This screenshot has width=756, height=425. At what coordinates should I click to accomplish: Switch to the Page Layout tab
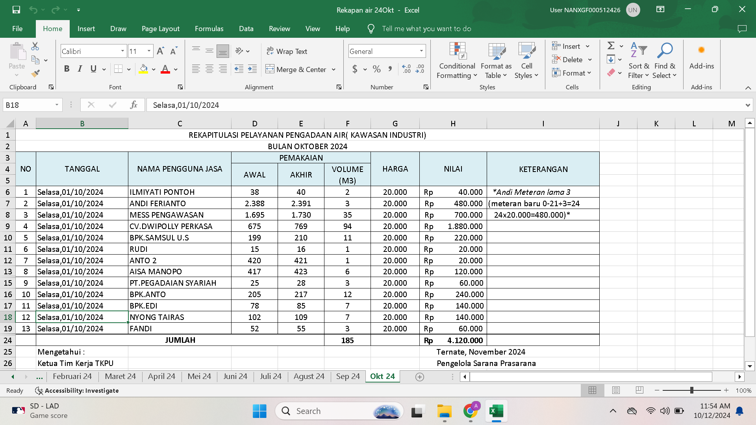point(160,29)
